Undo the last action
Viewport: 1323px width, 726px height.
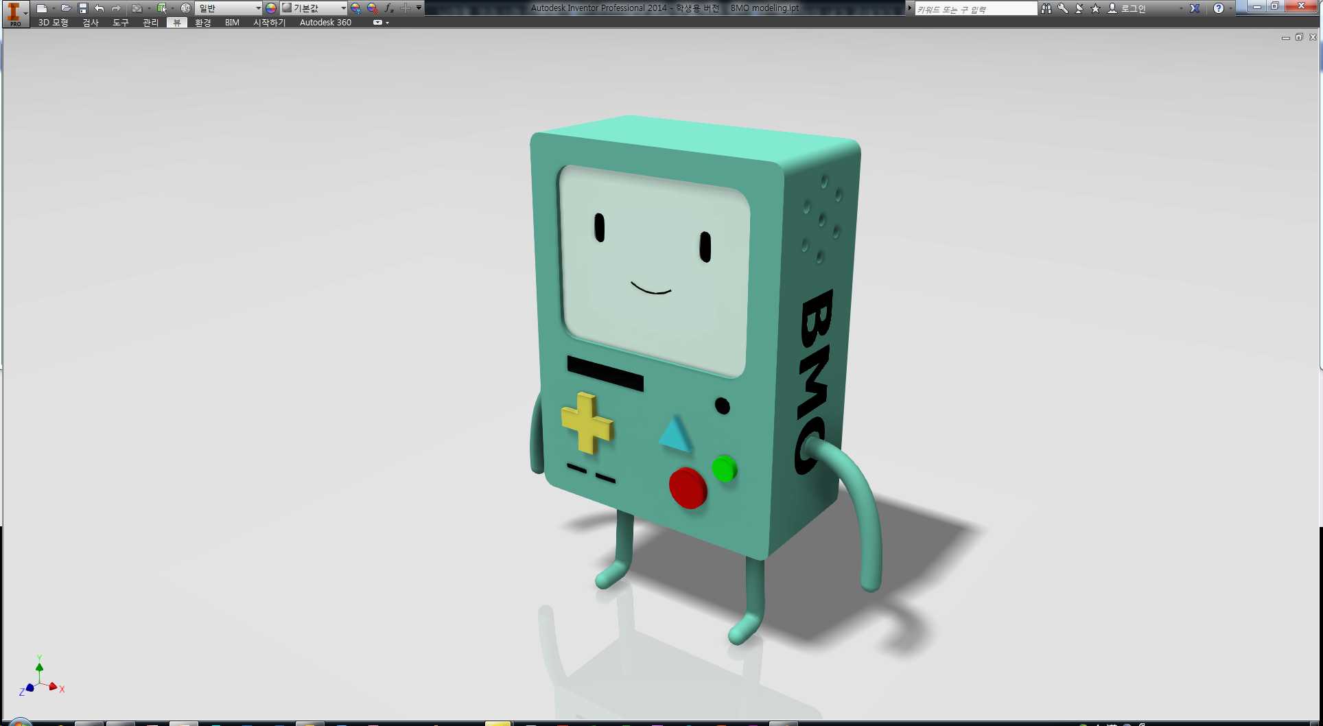pyautogui.click(x=99, y=8)
